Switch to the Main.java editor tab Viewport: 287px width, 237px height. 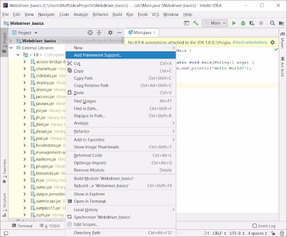142,33
